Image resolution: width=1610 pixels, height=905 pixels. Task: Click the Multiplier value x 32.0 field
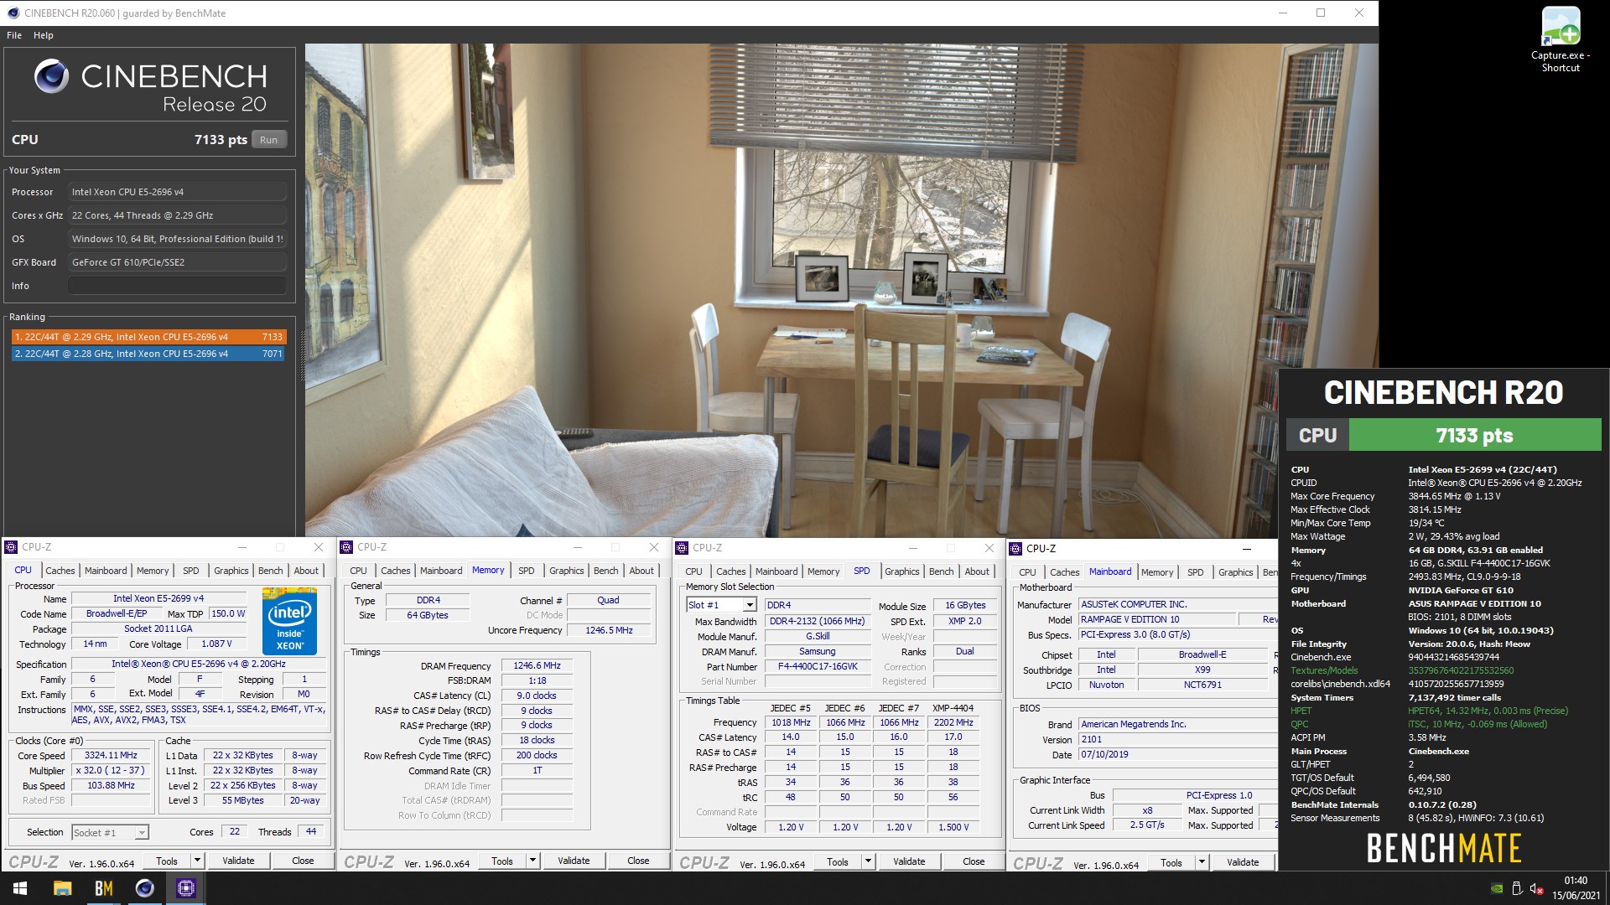(x=111, y=770)
